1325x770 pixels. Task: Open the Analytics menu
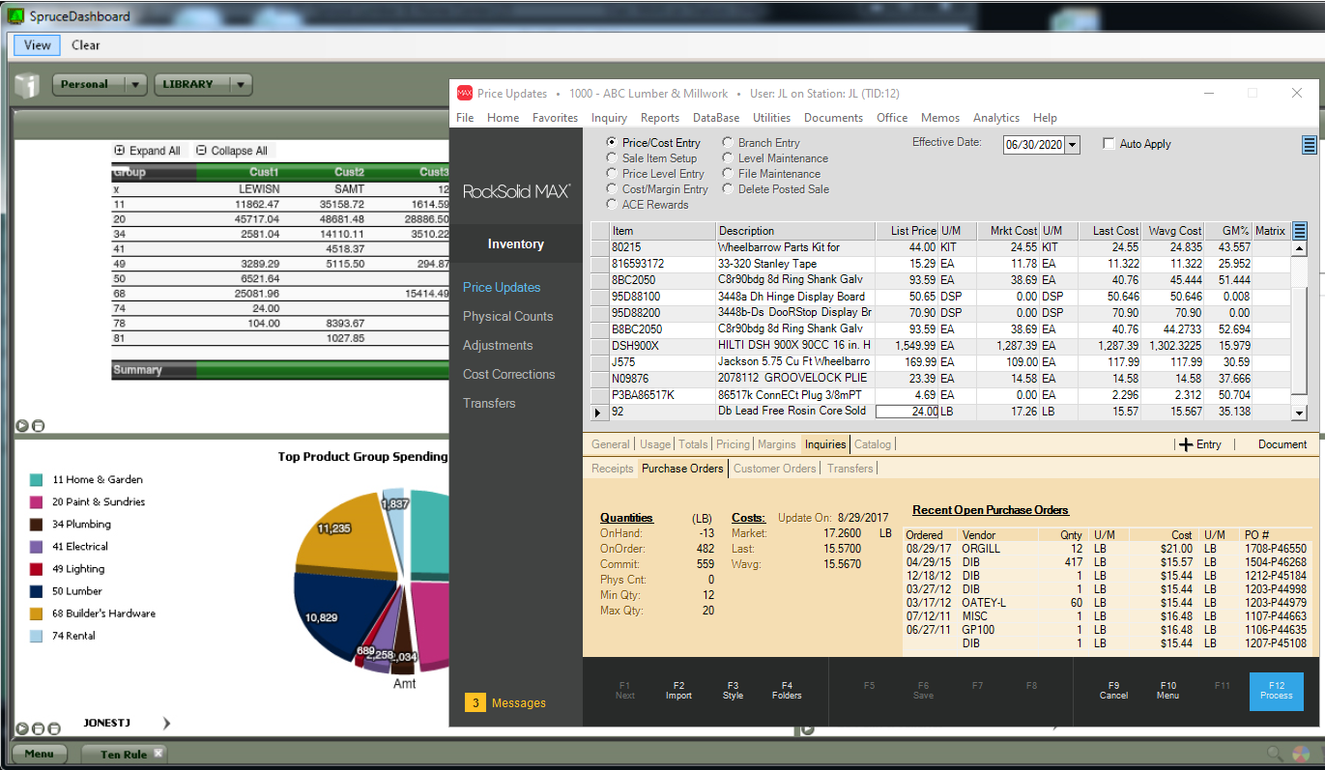click(996, 118)
